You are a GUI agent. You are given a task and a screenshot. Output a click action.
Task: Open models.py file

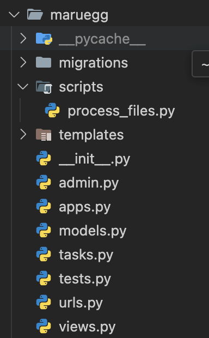click(x=93, y=231)
